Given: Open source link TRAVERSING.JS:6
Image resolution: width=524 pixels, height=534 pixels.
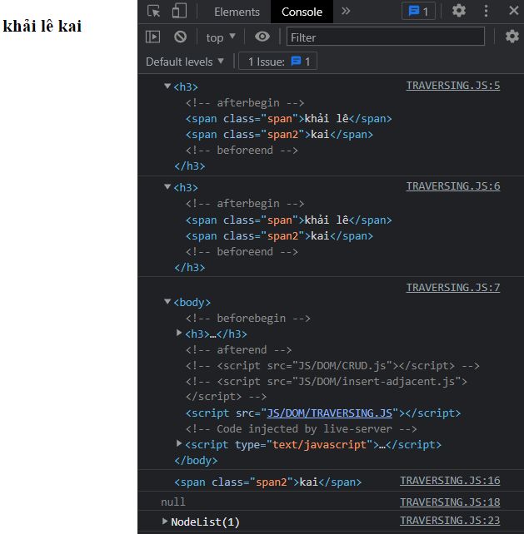Looking at the screenshot, I should click(453, 186).
